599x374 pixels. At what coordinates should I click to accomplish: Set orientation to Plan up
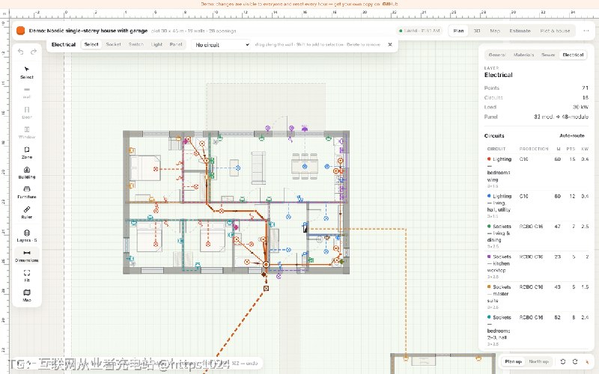[513, 361]
